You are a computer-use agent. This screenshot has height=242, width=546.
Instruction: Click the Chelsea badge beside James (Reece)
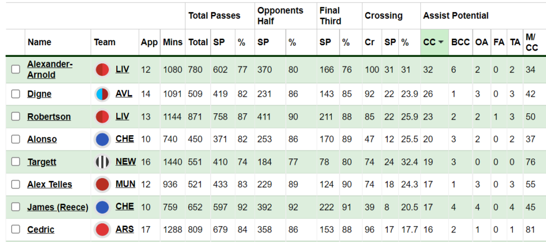click(102, 207)
